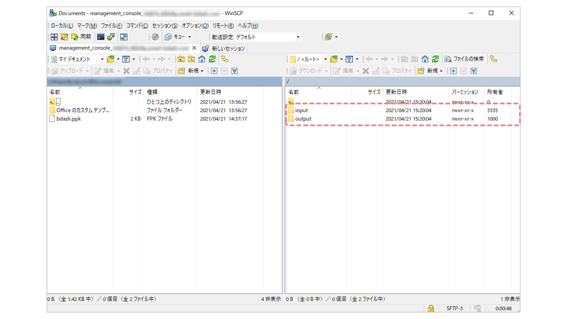Click the remote invert selection icon

[474, 71]
